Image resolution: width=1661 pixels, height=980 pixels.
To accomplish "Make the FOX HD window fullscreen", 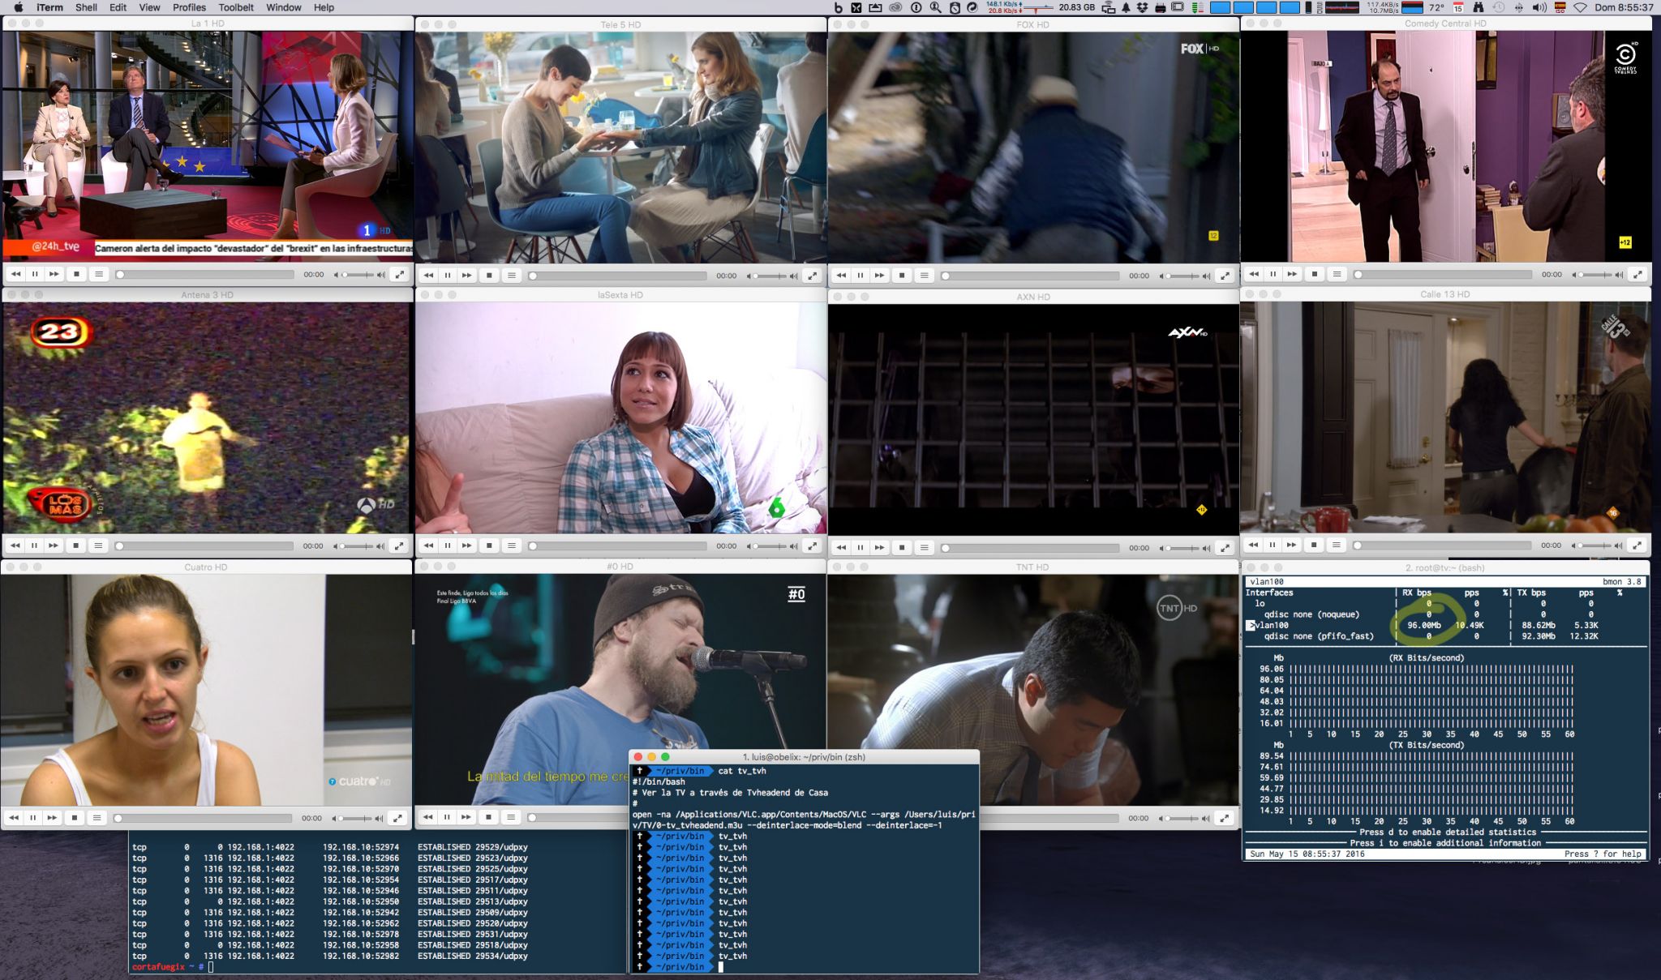I will (x=1225, y=276).
